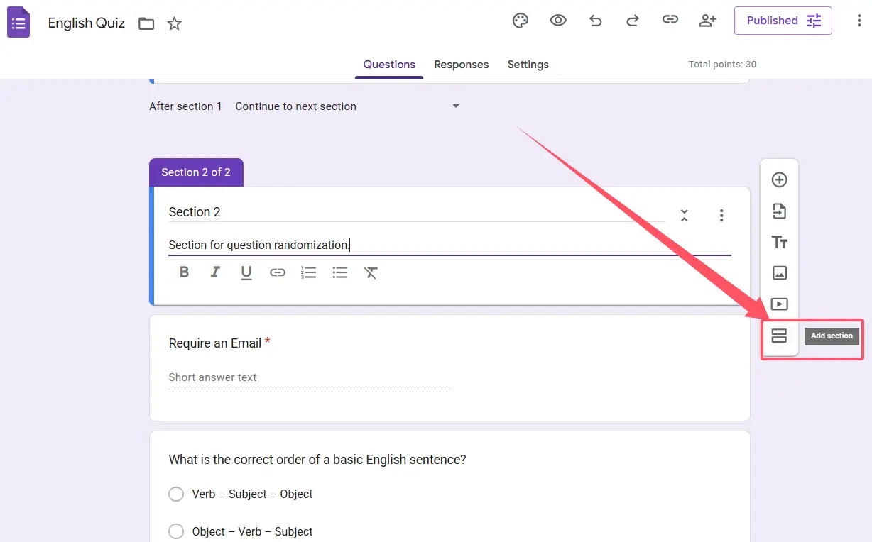The image size is (872, 542).
Task: Click the redo arrow icon
Action: point(632,21)
